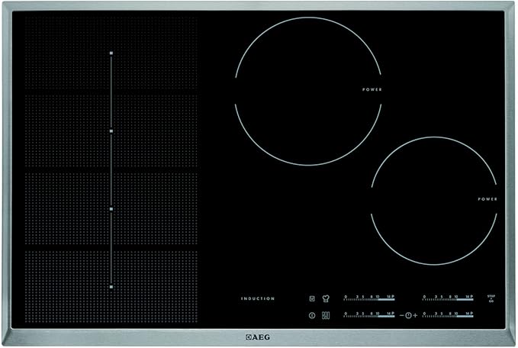Adjust upper-right power slider
The height and width of the screenshot is (348, 518).
(x=448, y=299)
